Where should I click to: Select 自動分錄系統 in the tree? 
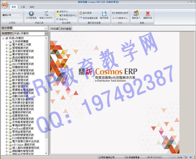[x=20, y=96]
